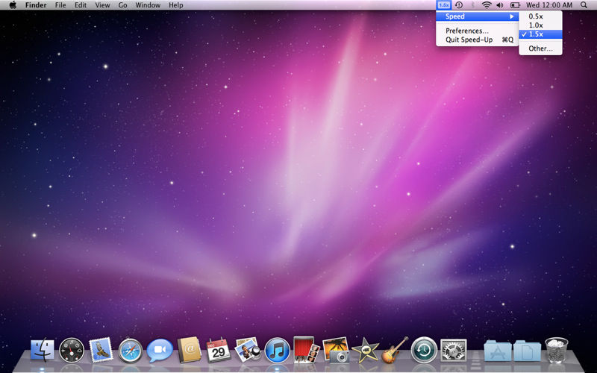Select the checked 1.5x speed option
This screenshot has height=373, width=597.
pyautogui.click(x=540, y=34)
